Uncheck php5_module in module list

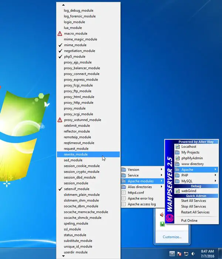click(x=88, y=57)
